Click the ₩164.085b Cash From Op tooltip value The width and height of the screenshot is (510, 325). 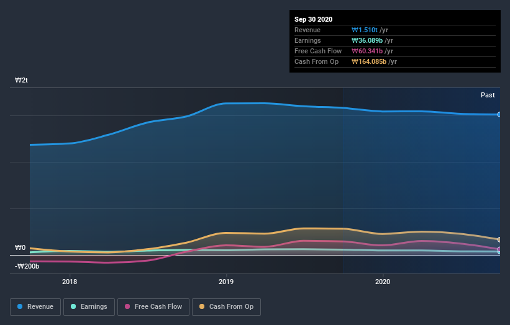369,61
